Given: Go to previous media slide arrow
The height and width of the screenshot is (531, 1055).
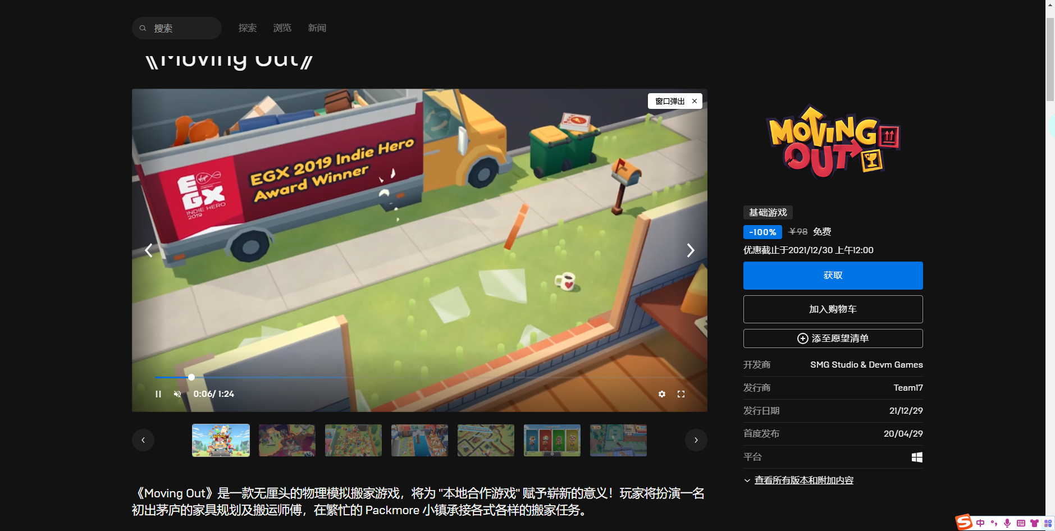Looking at the screenshot, I should click(x=149, y=250).
